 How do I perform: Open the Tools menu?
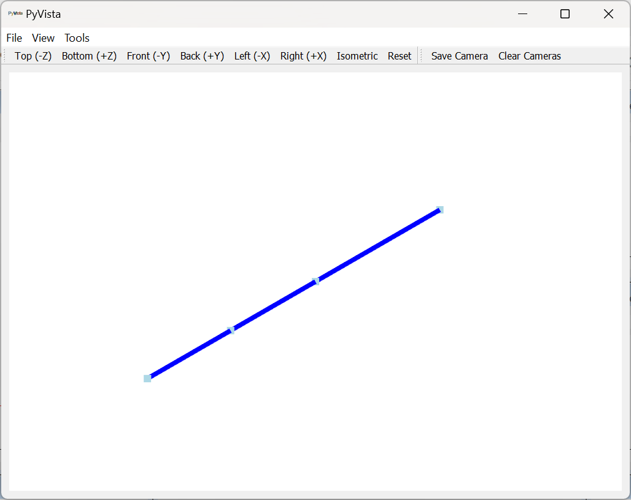(x=76, y=37)
